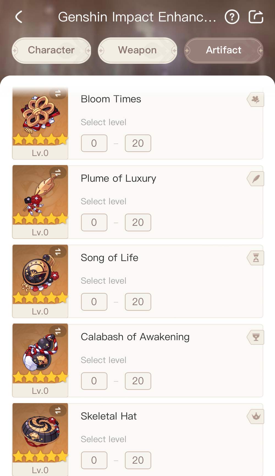Screen dimensions: 275x476
Task: Open Bloom Times starting level selector
Action: point(94,143)
